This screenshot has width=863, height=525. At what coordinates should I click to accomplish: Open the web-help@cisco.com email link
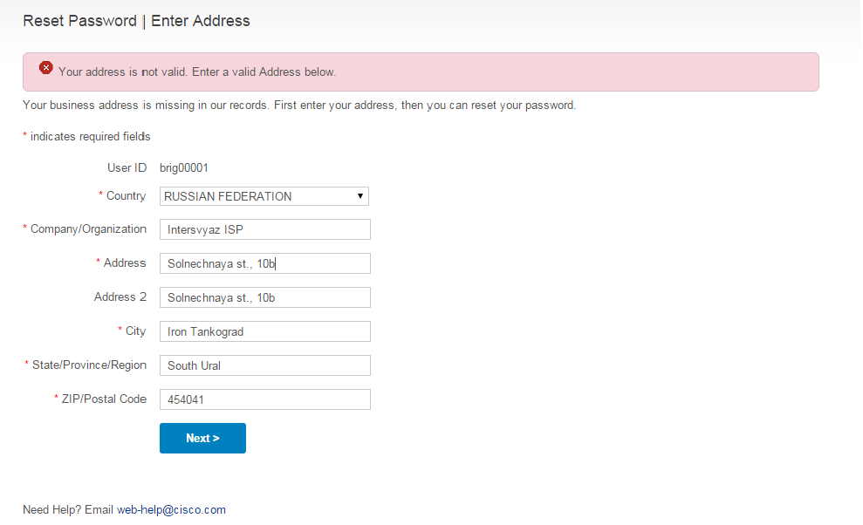pyautogui.click(x=171, y=509)
